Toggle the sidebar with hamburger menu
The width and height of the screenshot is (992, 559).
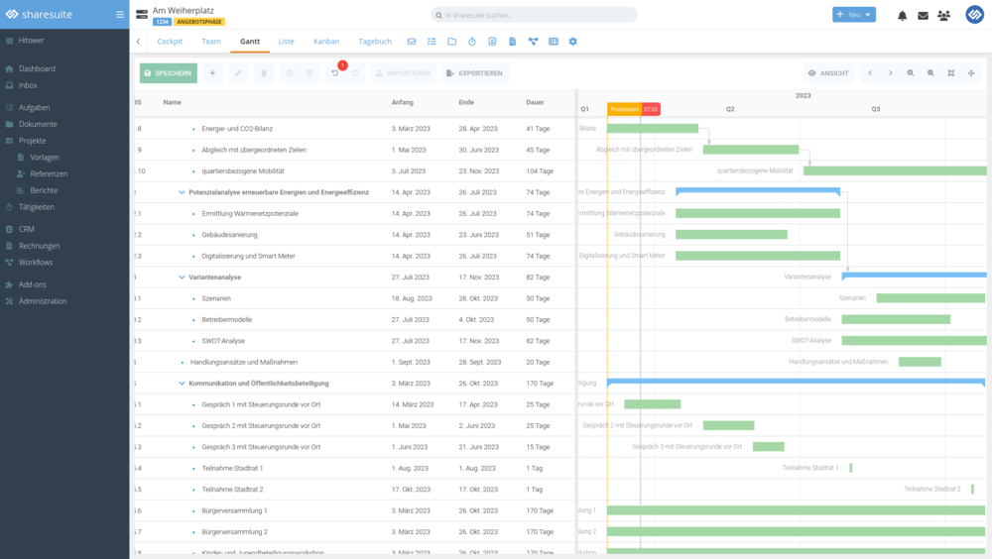[120, 14]
